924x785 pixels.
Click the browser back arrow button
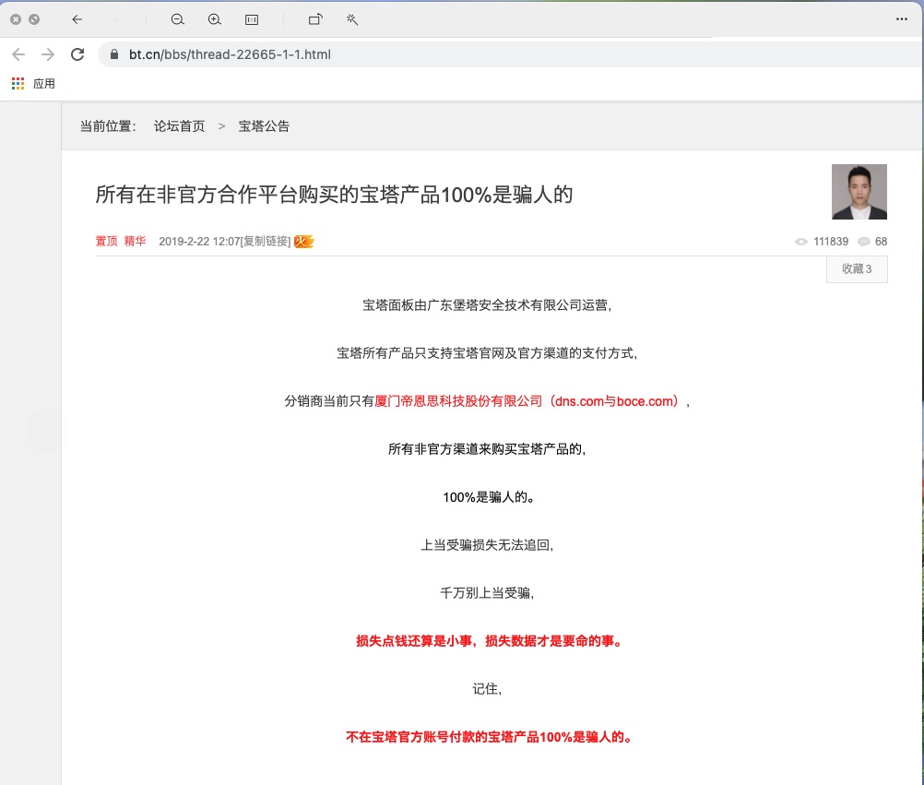(18, 54)
